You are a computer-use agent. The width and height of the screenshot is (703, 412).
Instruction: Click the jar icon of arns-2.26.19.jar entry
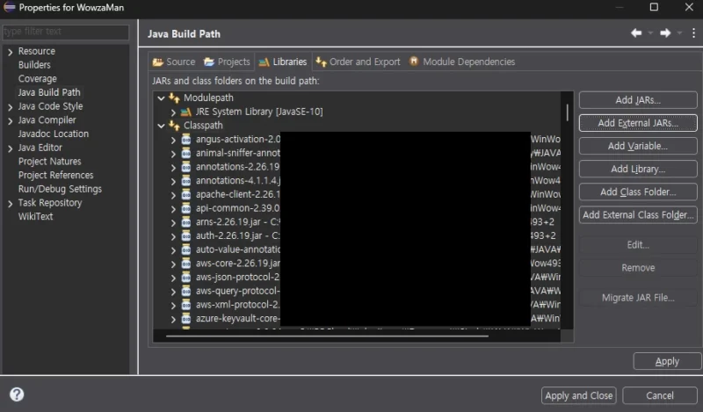point(186,222)
